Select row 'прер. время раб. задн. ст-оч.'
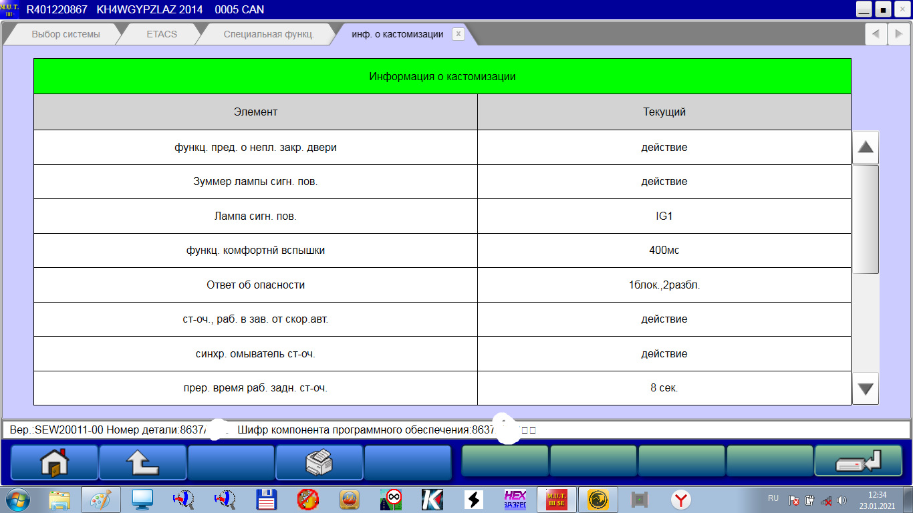The image size is (913, 513). coord(442,387)
